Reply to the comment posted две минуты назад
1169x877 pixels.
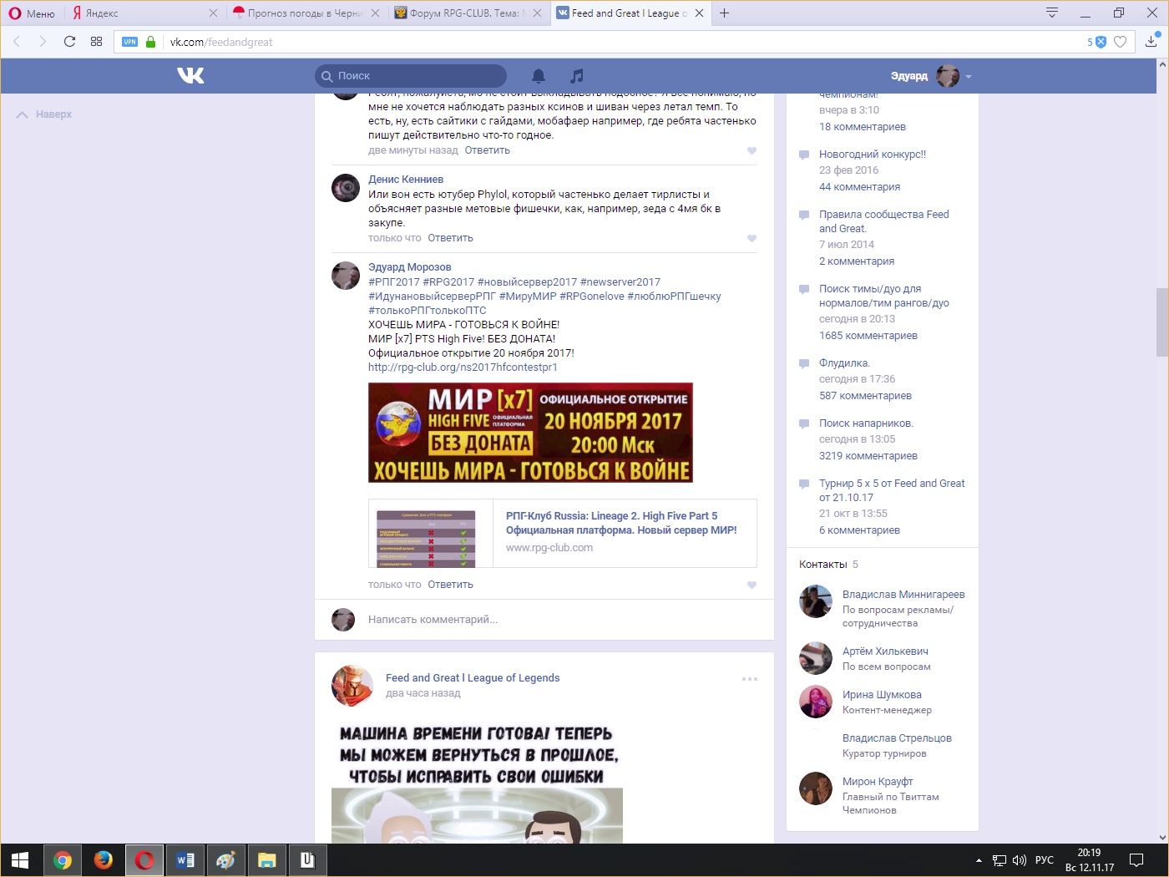[x=487, y=150]
